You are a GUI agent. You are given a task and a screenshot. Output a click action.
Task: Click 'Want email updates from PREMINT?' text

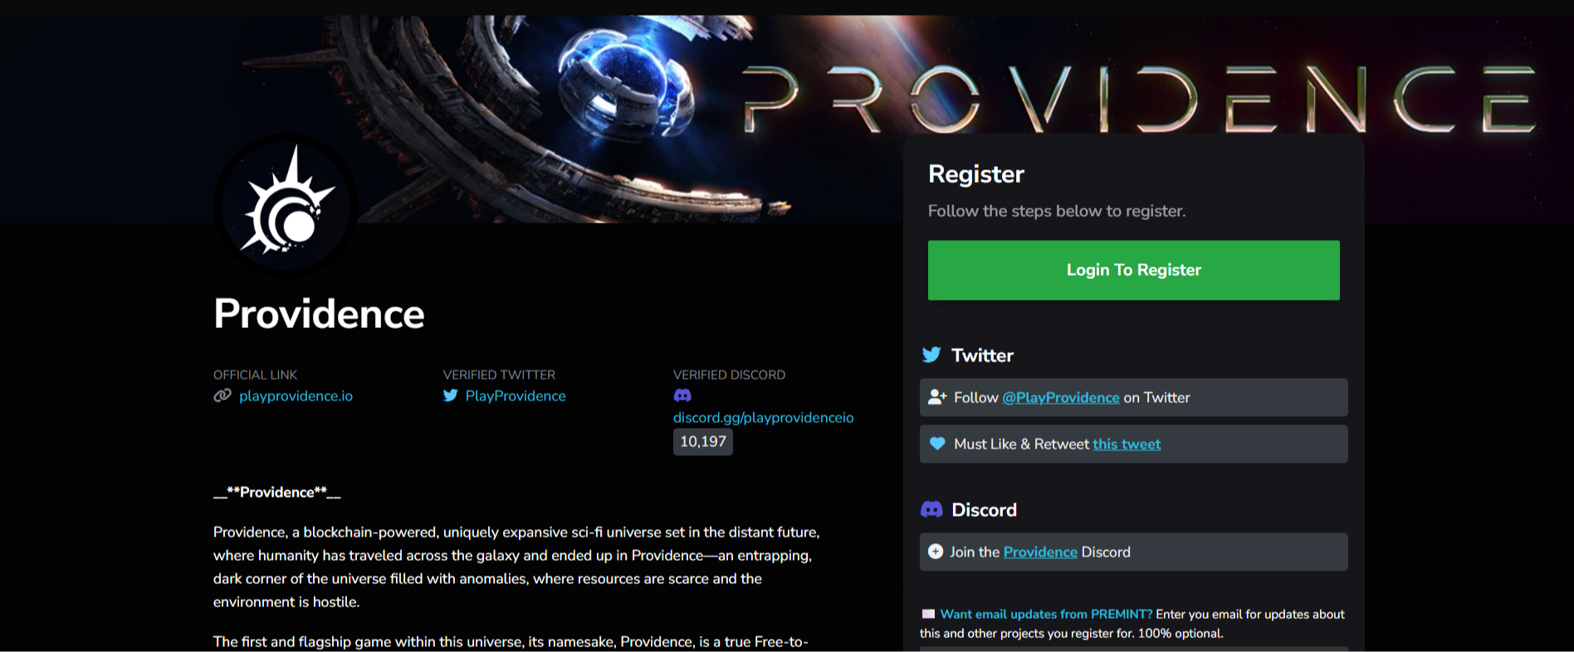click(x=1046, y=614)
